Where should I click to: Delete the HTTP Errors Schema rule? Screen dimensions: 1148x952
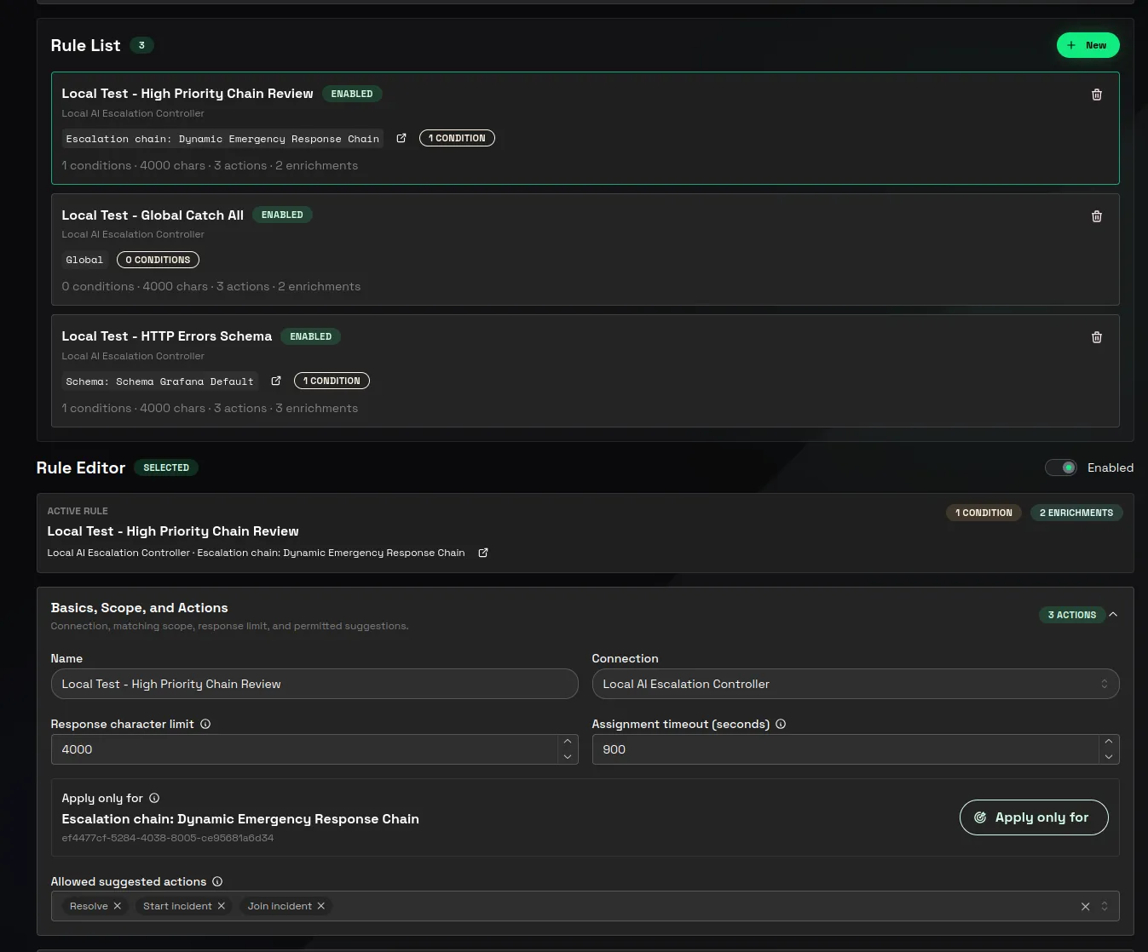pyautogui.click(x=1097, y=337)
